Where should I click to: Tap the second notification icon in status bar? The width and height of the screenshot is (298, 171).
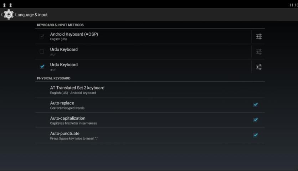pyautogui.click(x=11, y=5)
